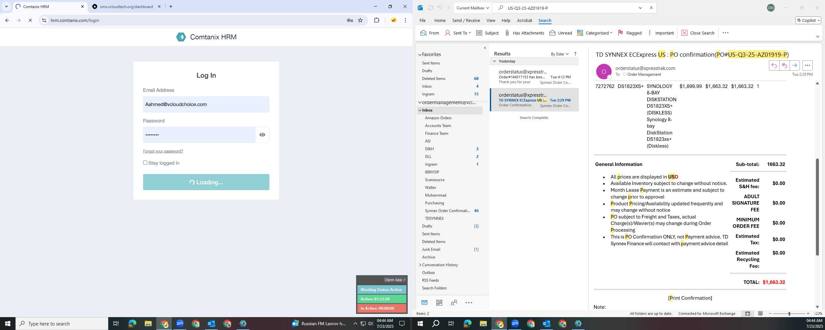Open Send / Receive ribbon tab
The image size is (825, 330).
[466, 20]
